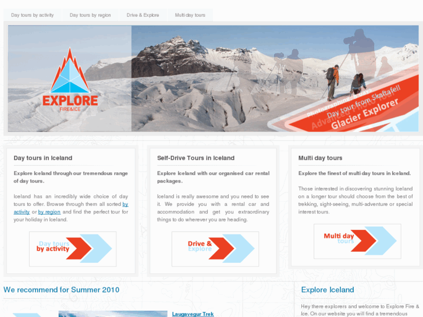Screen dimensions: 423x317
Task: Open the Laugavegur Trek link
Action: [x=193, y=314]
